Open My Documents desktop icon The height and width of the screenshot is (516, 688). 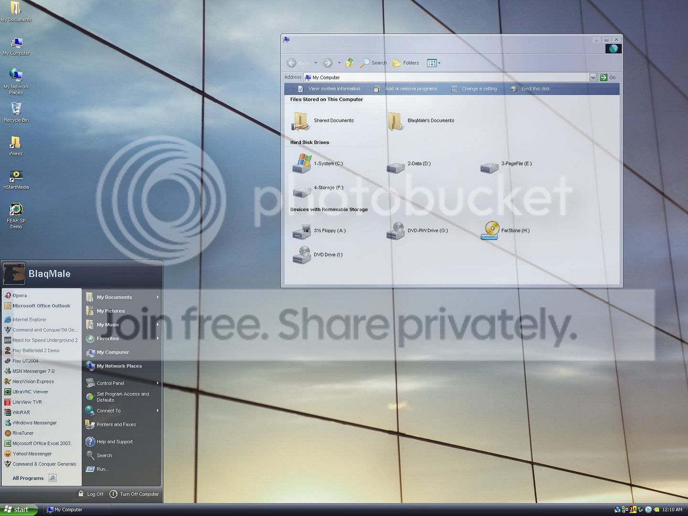16,11
